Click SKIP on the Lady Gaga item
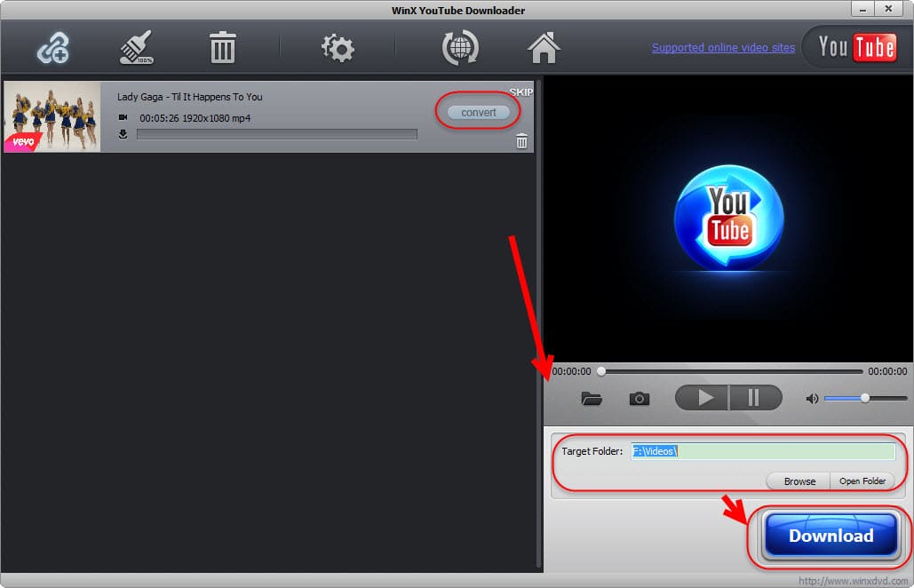914x588 pixels. [x=521, y=92]
